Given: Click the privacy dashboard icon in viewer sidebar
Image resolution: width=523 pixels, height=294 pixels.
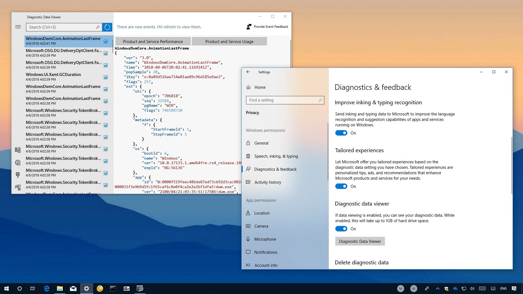Looking at the screenshot, I should pos(18,150).
